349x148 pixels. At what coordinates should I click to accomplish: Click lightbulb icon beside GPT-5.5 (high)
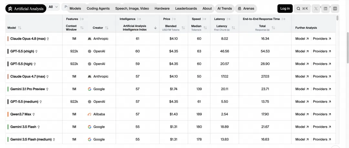tap(35, 64)
